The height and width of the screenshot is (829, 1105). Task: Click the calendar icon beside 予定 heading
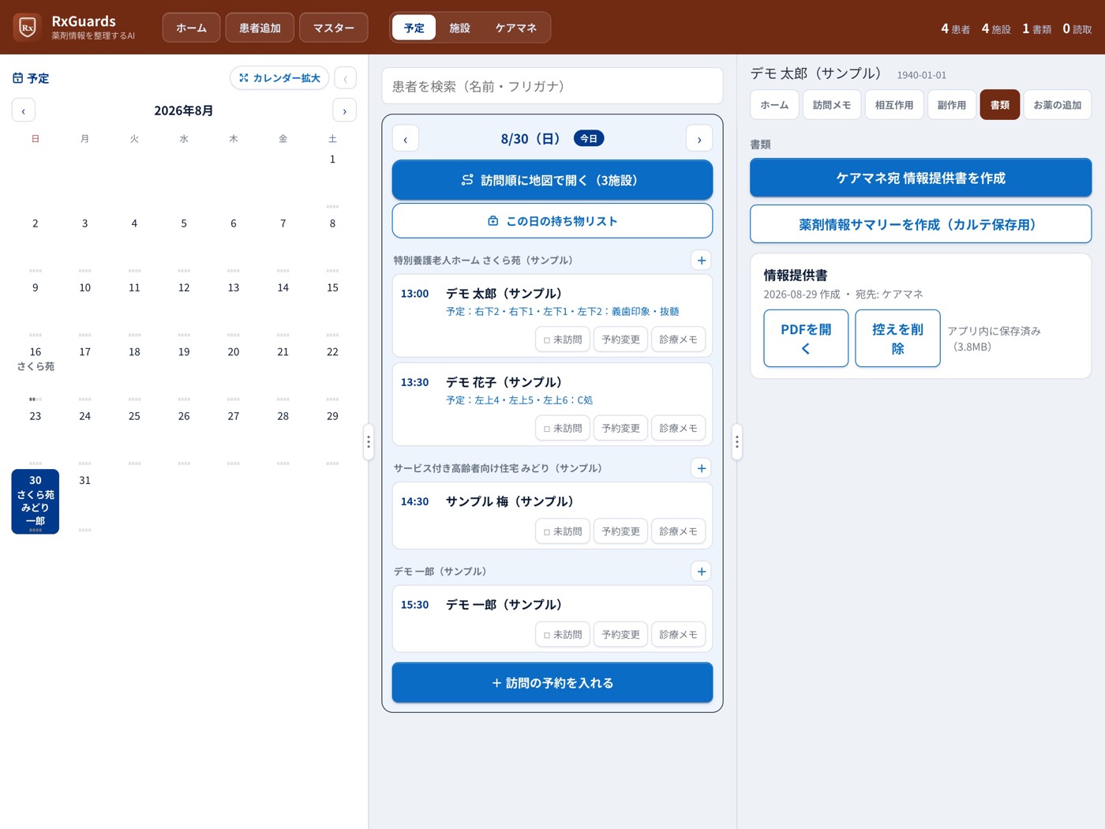click(17, 78)
